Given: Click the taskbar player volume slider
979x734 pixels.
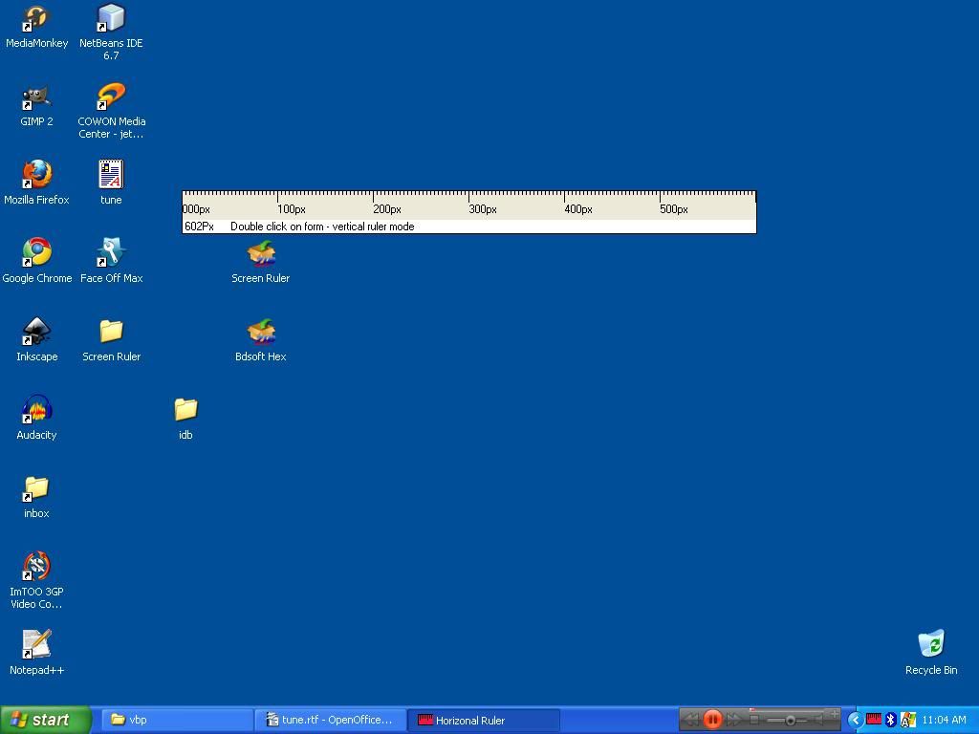Looking at the screenshot, I should (790, 720).
